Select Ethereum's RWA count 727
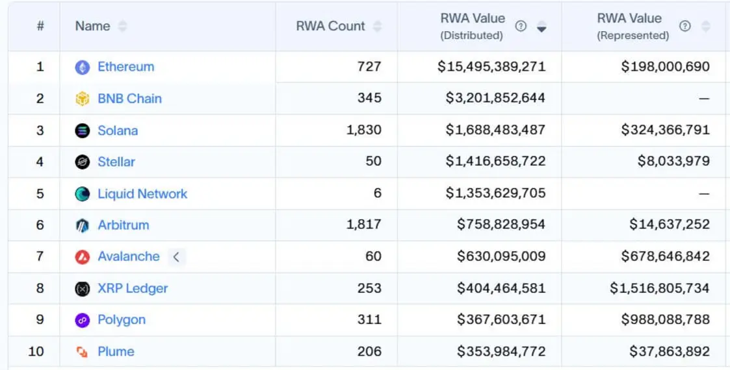This screenshot has width=730, height=370. [x=370, y=67]
